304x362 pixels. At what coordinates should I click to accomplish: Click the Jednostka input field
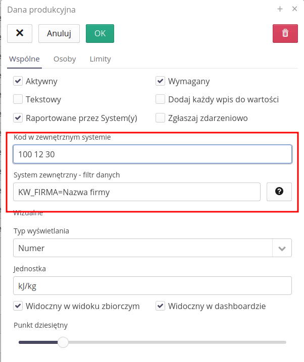[x=153, y=286]
